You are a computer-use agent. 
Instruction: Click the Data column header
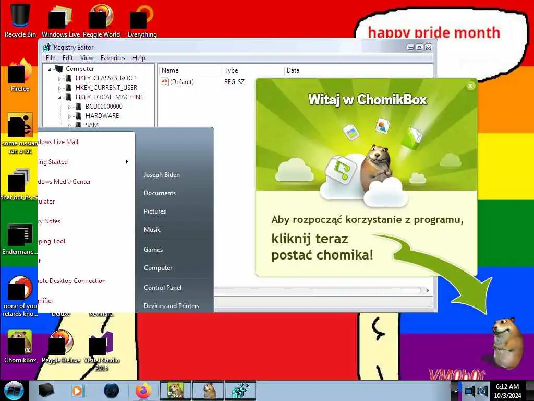tap(358, 70)
